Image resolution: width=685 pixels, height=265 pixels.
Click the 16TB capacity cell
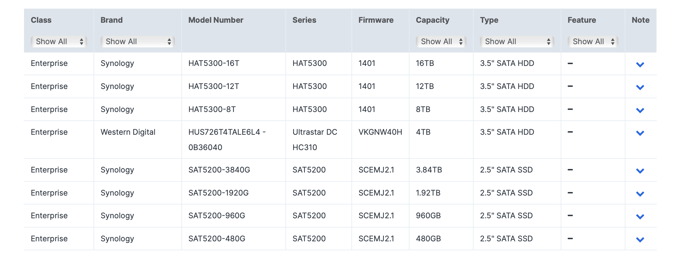tap(425, 63)
